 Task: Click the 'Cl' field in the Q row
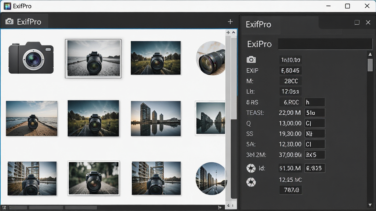pyautogui.click(x=315, y=123)
